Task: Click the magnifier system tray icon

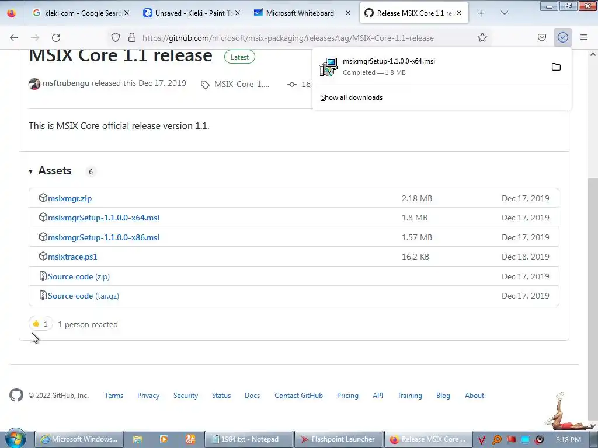Action: [x=496, y=440]
